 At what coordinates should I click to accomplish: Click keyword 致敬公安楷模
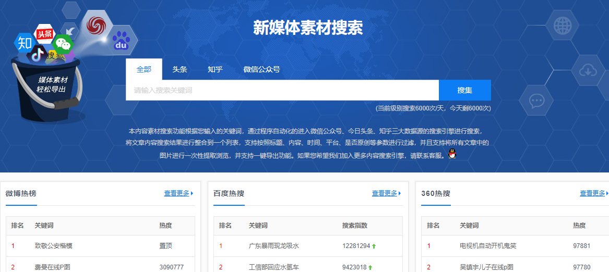tap(54, 246)
